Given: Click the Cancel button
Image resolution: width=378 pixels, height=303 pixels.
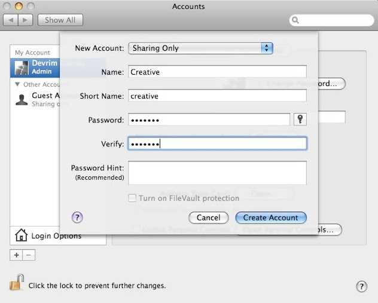Looking at the screenshot, I should [209, 218].
